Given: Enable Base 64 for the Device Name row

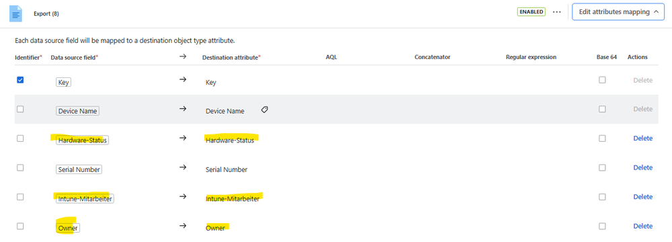Looking at the screenshot, I should coord(602,109).
